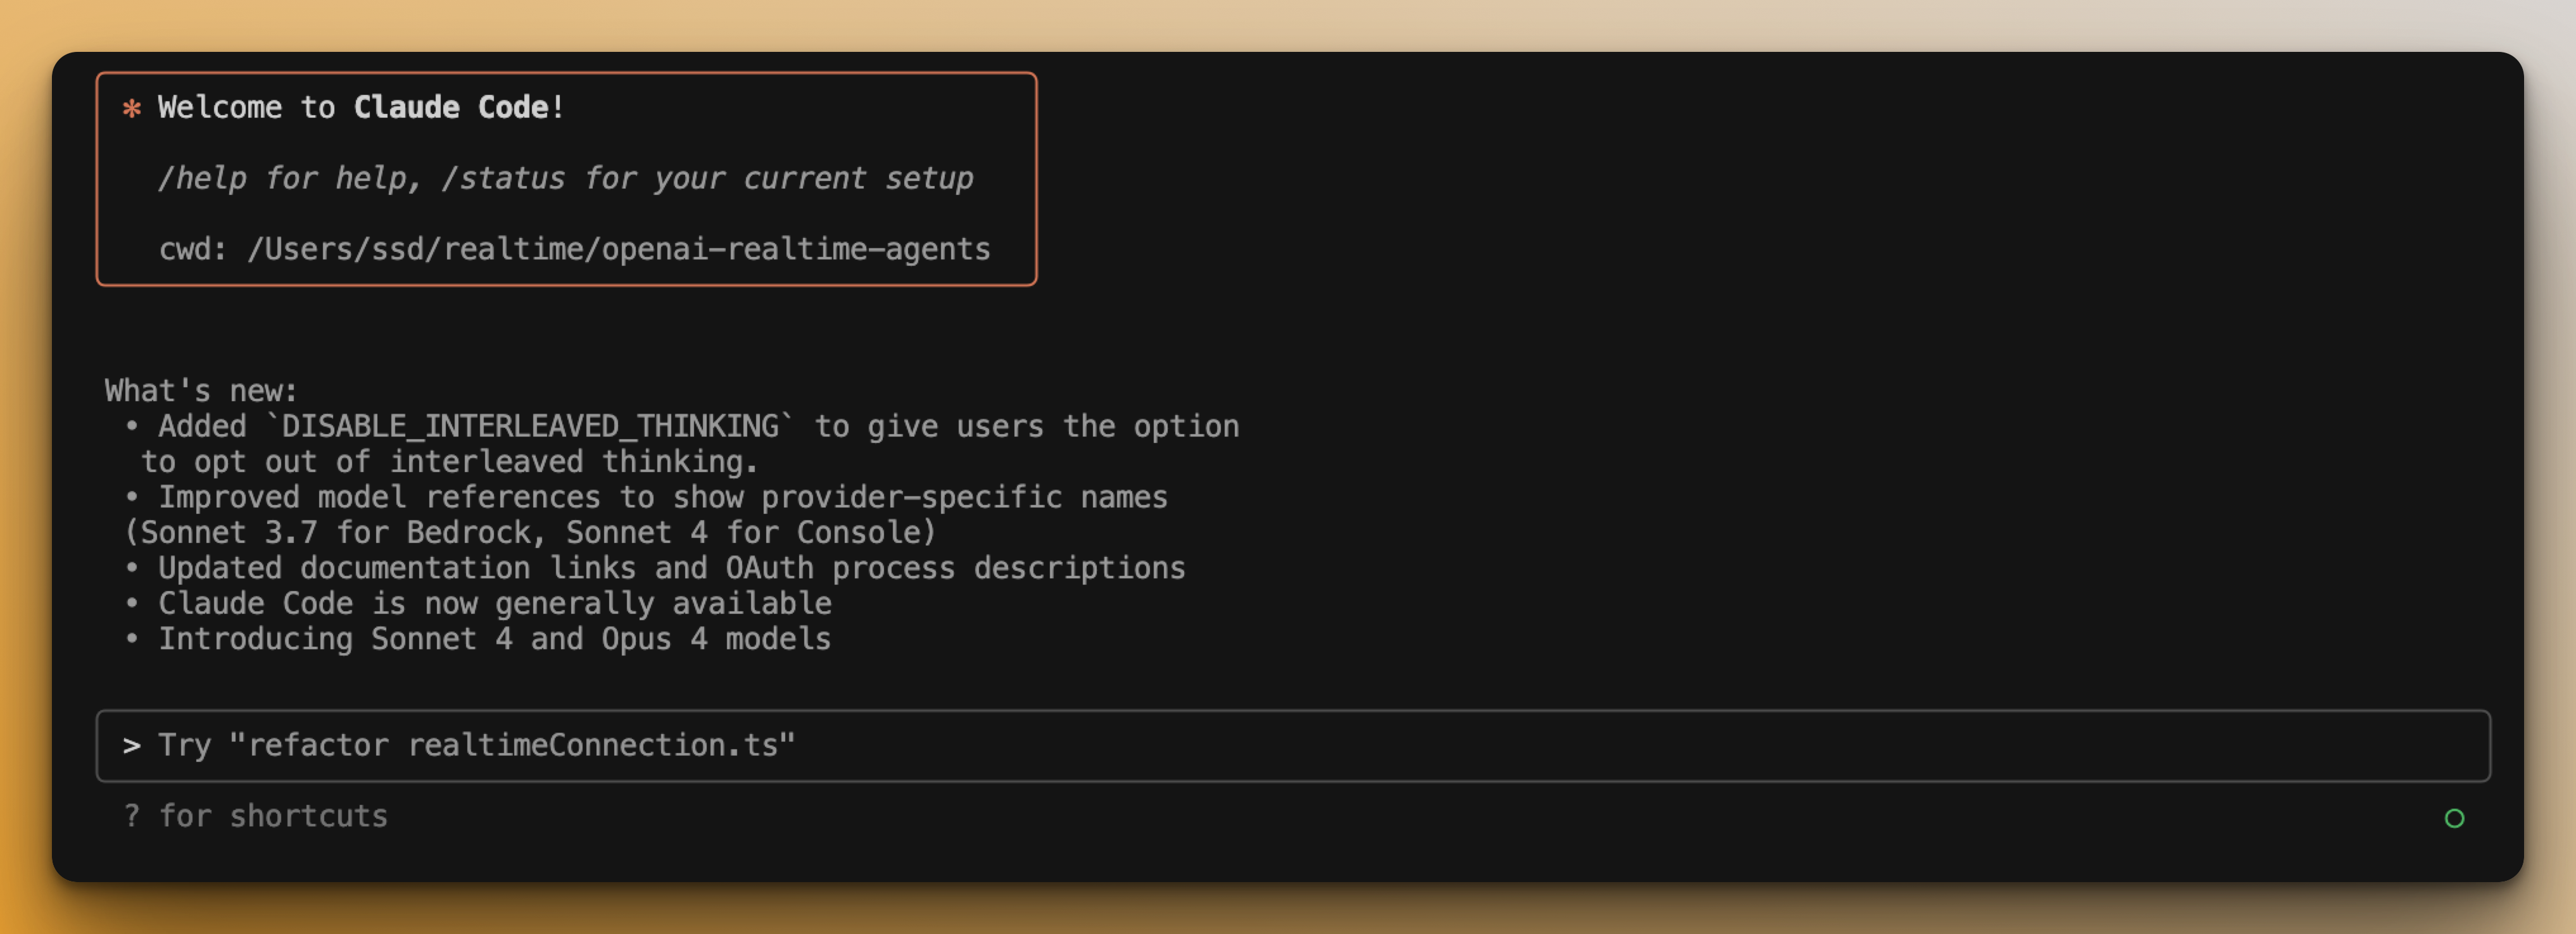Viewport: 2576px width, 934px height.
Task: Click the prompt arrow in input box
Action: (131, 745)
